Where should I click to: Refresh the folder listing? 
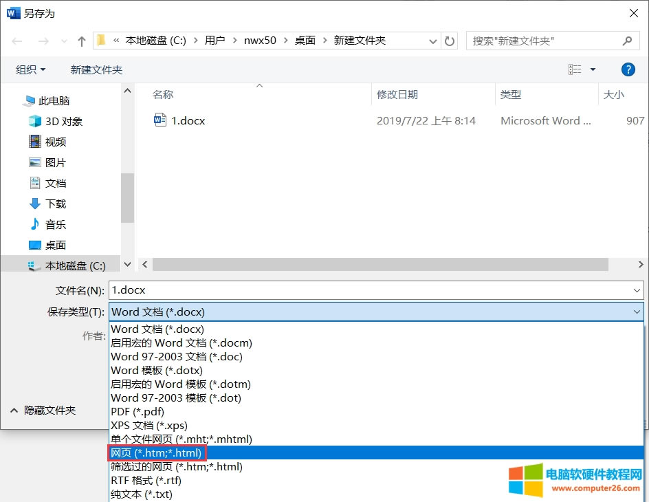pyautogui.click(x=449, y=41)
